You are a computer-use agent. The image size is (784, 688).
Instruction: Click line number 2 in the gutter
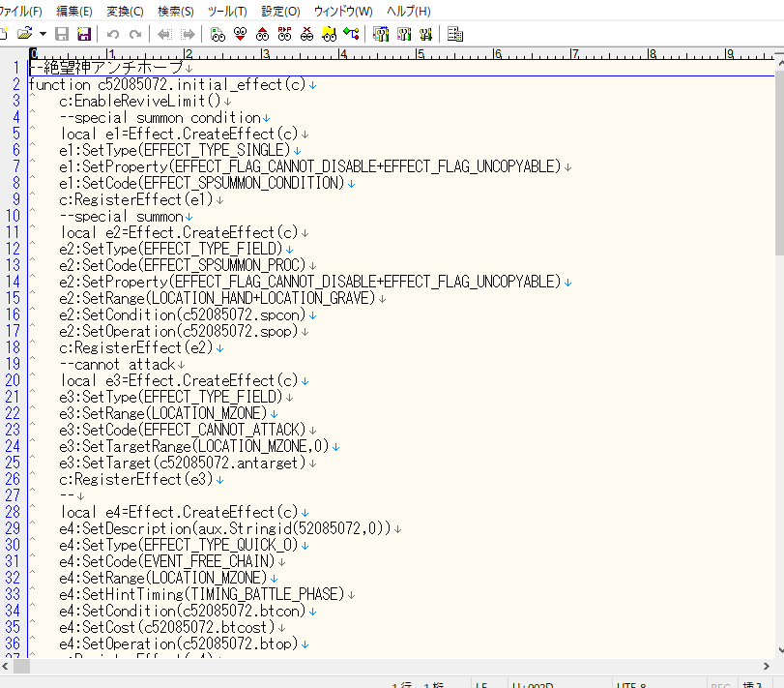coord(16,84)
